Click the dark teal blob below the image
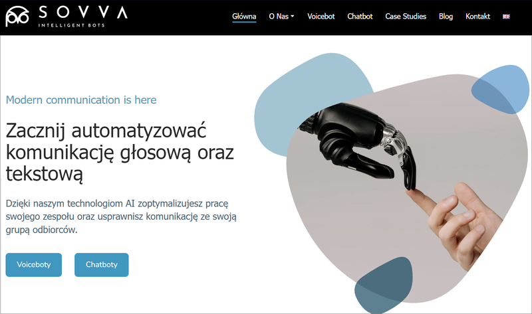The height and width of the screenshot is (314, 532). pyautogui.click(x=383, y=285)
